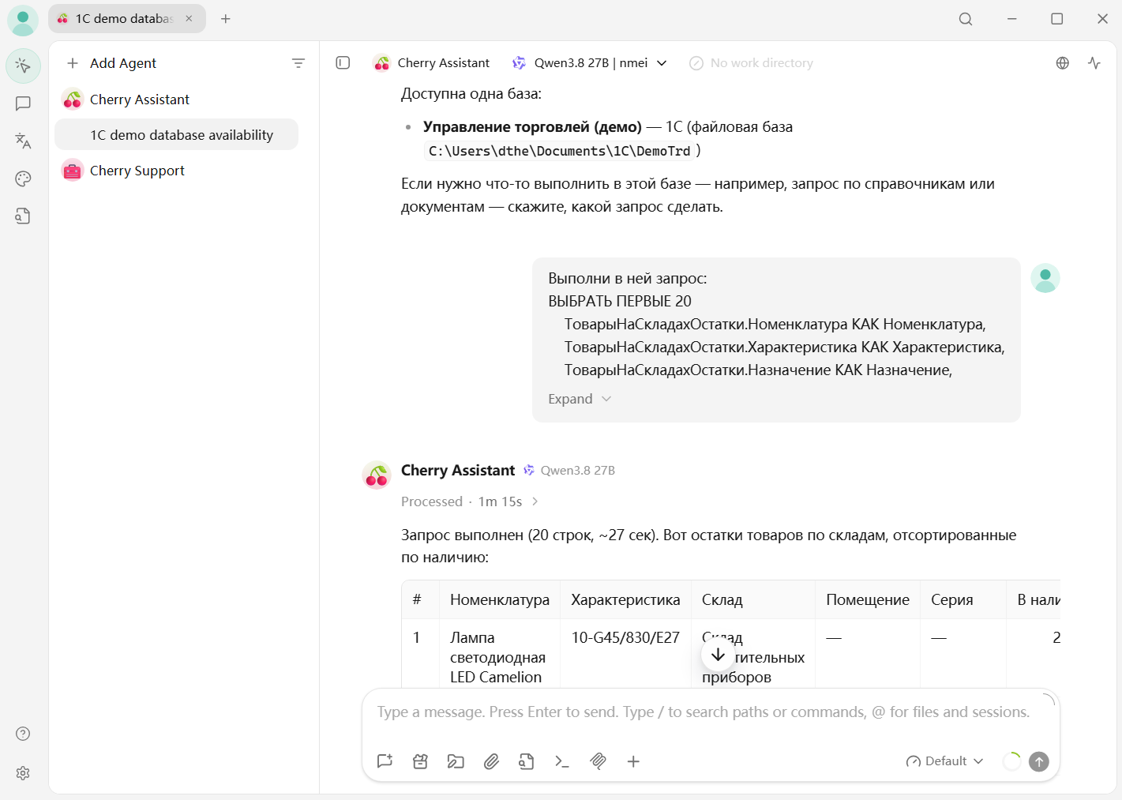1122x800 pixels.
Task: Open the filter icon next to Add Agent
Action: click(298, 63)
